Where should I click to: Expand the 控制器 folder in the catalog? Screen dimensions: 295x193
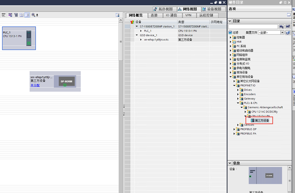coord(231,37)
